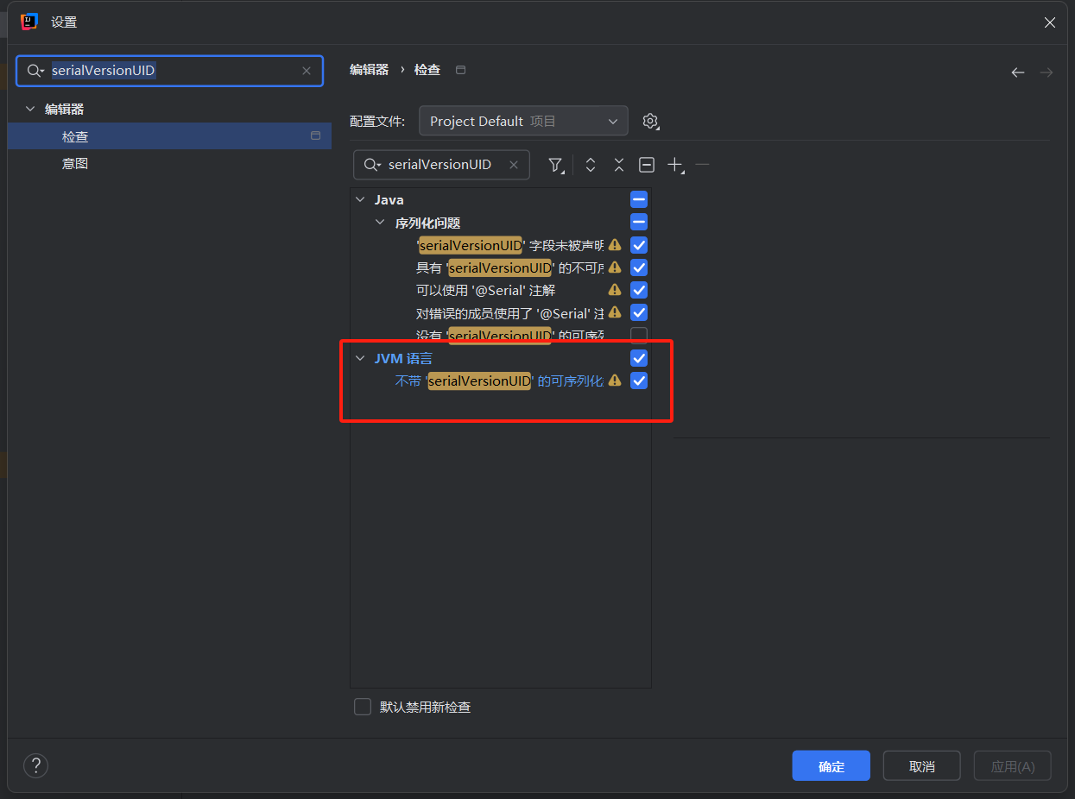This screenshot has height=799, width=1075.
Task: Uncheck 可以使用 '@Serial' 注解 inspection
Action: click(639, 290)
